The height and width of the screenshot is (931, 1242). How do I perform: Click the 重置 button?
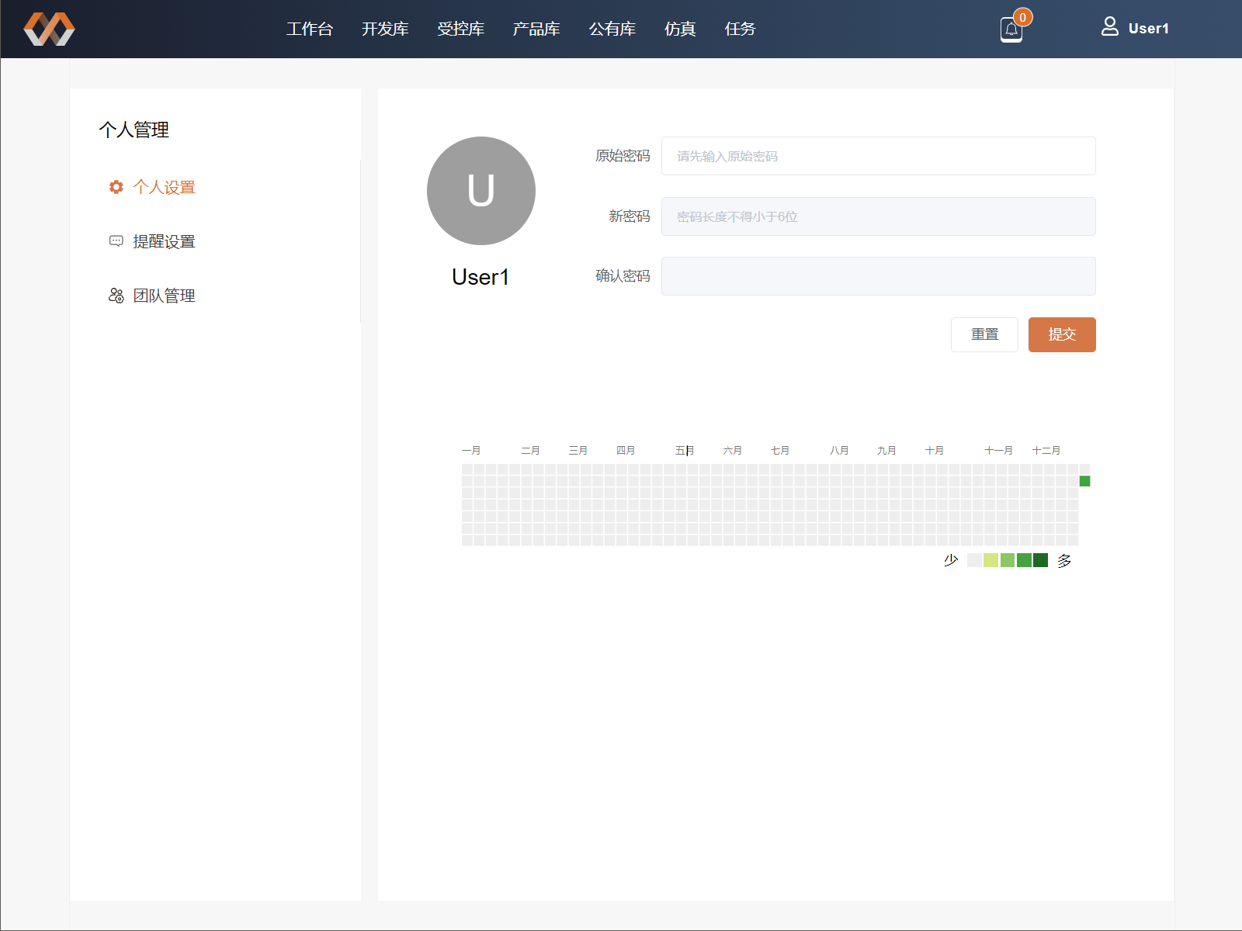(x=984, y=334)
